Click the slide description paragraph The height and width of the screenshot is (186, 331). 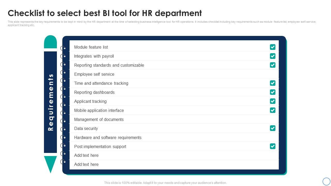point(162,24)
